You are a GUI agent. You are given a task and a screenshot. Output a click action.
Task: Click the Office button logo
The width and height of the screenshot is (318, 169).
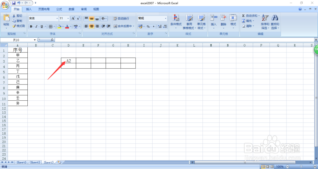[5, 5]
